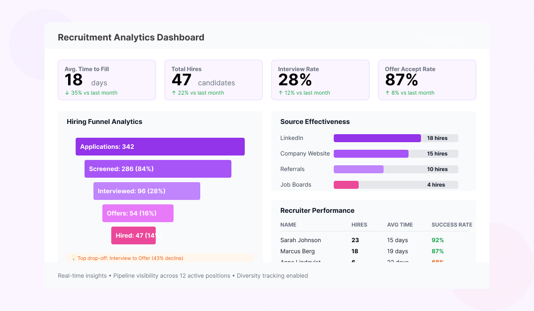Click the 22% vs last month text
The width and height of the screenshot is (534, 311).
tap(201, 93)
